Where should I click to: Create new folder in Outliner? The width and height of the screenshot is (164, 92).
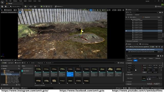(x=160, y=13)
